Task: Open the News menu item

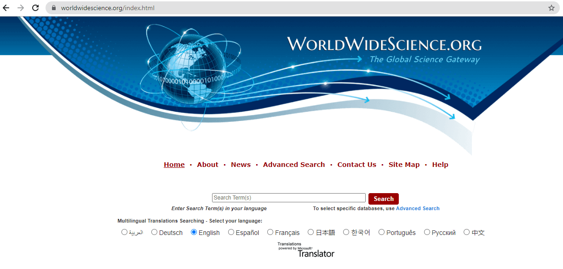Action: click(x=241, y=165)
